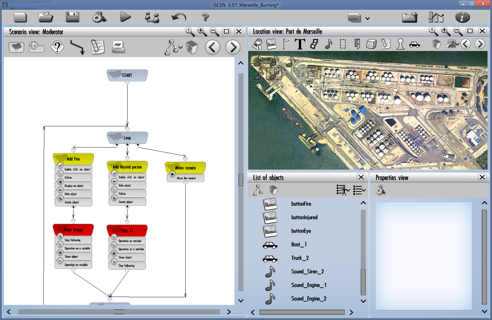Click the Scenario view horizontal scrollbar thumb
The width and height of the screenshot is (492, 320).
(119, 312)
